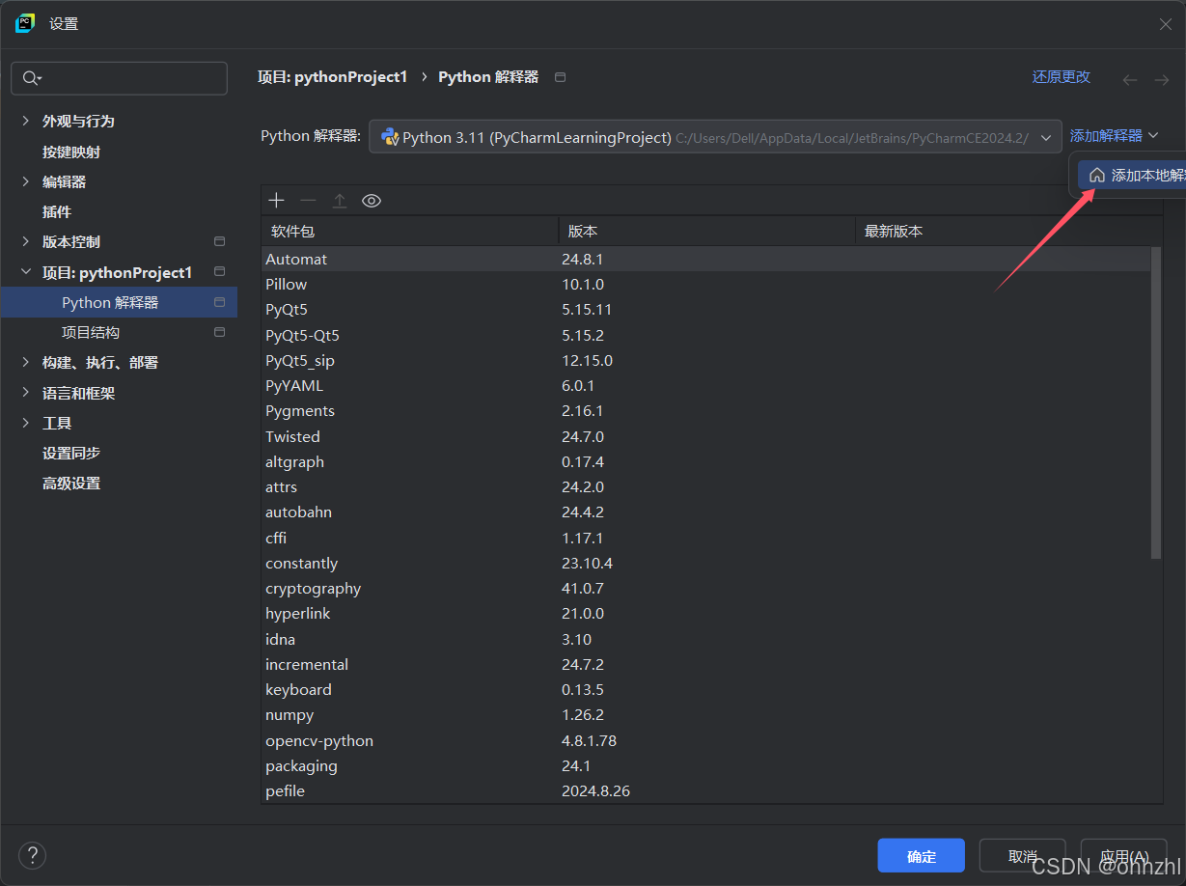The width and height of the screenshot is (1186, 886).
Task: Select the attrs package row
Action: 705,486
